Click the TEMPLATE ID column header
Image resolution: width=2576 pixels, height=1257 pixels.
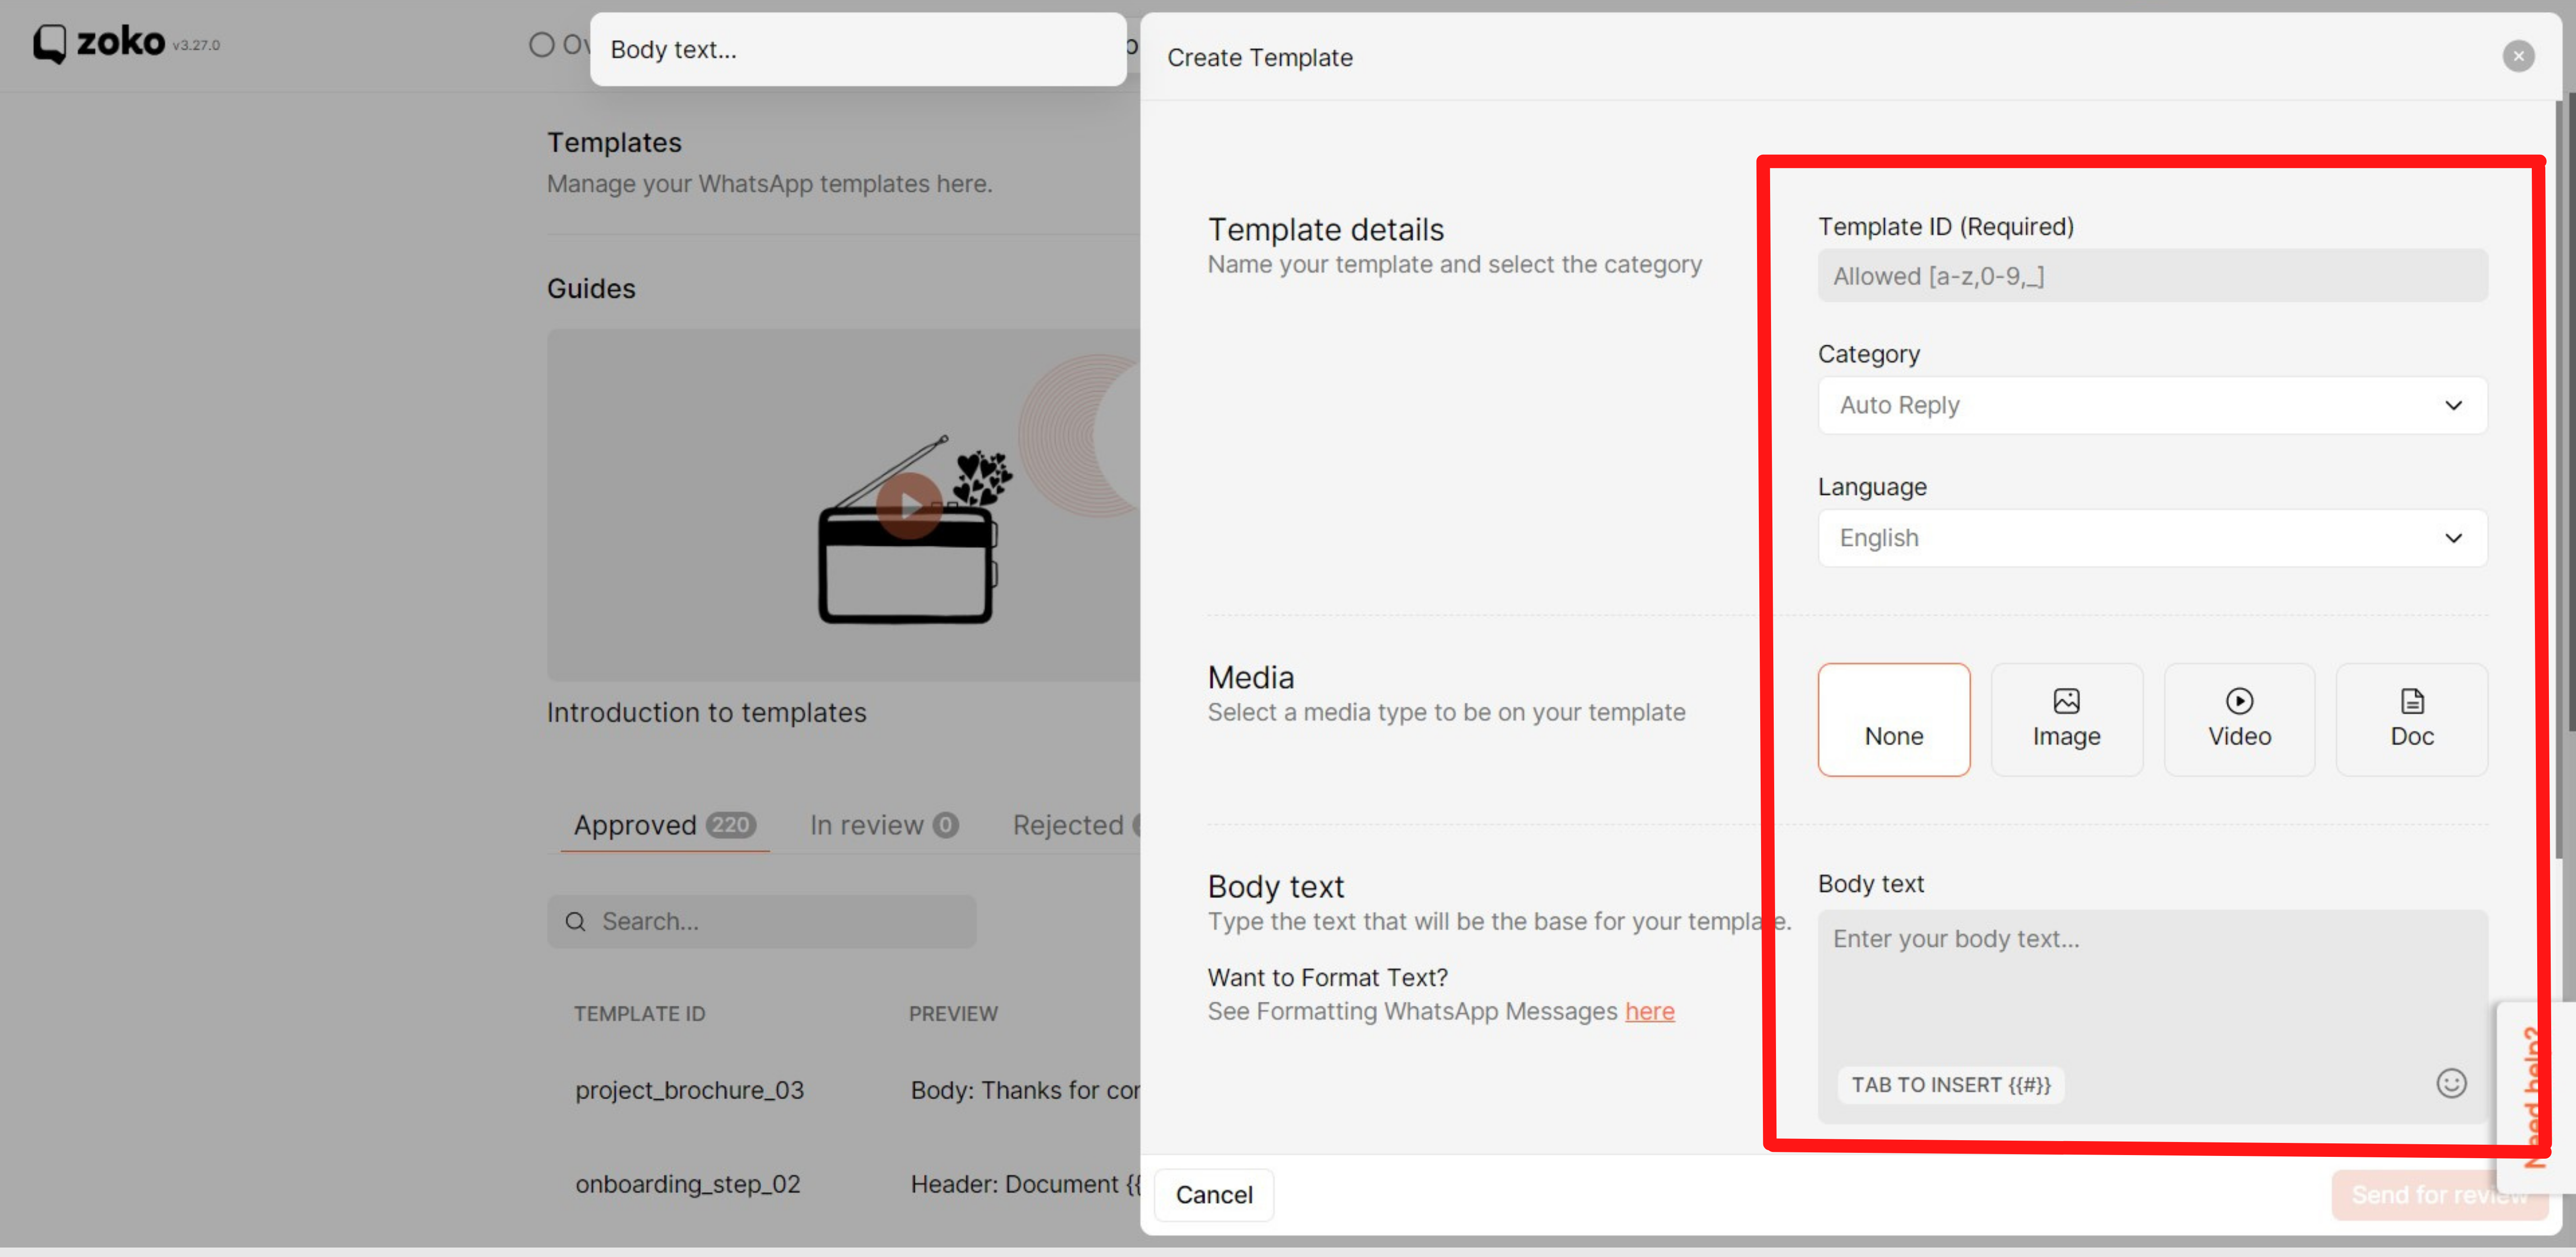coord(639,1014)
